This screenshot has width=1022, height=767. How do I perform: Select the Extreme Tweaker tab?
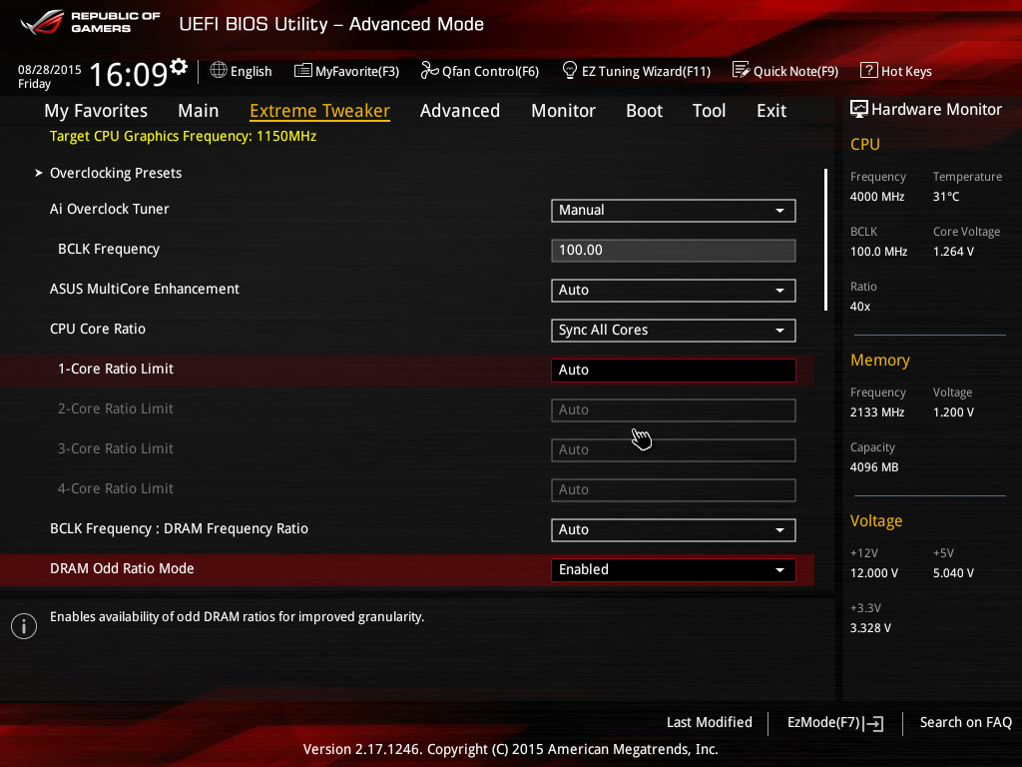tap(320, 111)
